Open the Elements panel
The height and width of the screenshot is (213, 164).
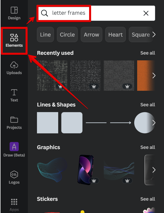(14, 41)
